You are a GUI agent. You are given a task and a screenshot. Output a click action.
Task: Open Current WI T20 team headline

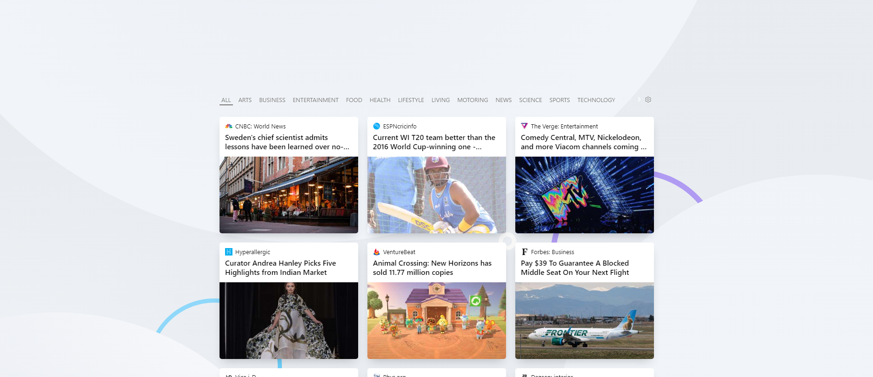[434, 142]
